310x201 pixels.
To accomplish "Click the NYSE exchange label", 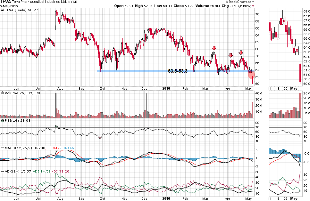I will click(73, 2).
